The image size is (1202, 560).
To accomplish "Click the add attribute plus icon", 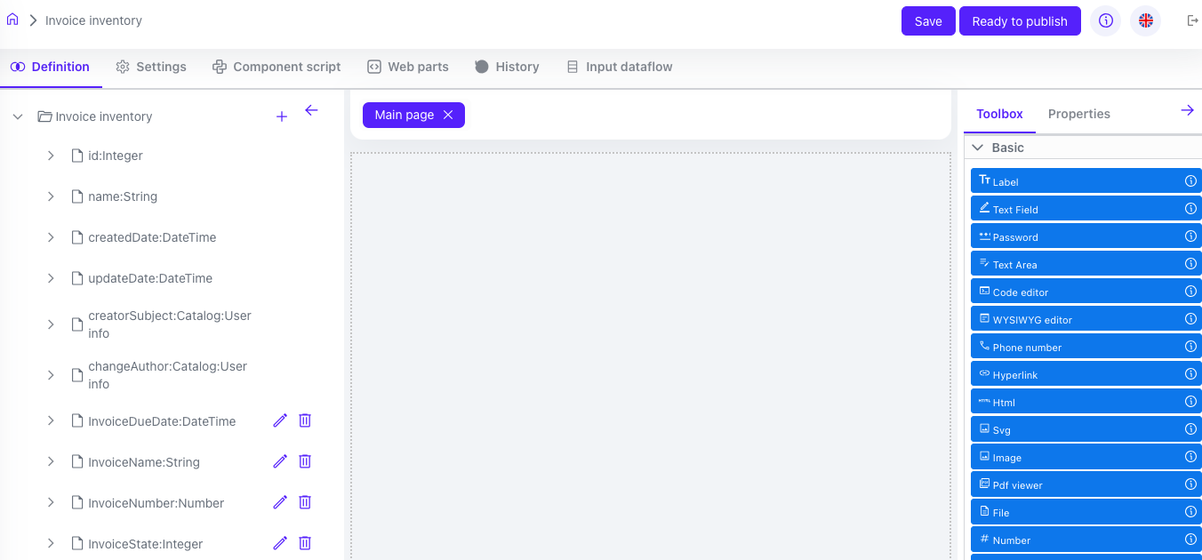I will click(282, 116).
